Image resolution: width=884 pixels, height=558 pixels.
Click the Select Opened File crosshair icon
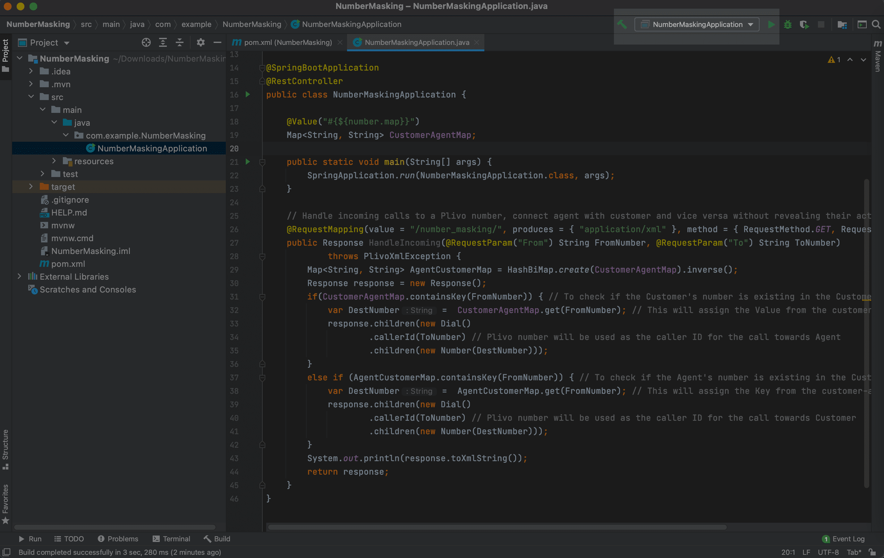point(146,43)
